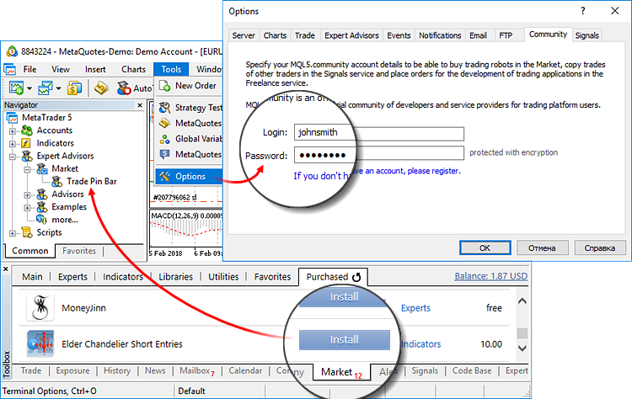Click the Balance: 1.87 USD link
This screenshot has height=399, width=632.
click(x=491, y=276)
